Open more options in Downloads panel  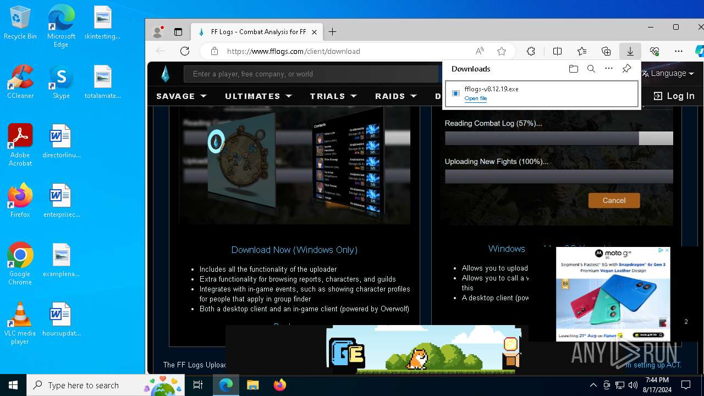(x=609, y=69)
